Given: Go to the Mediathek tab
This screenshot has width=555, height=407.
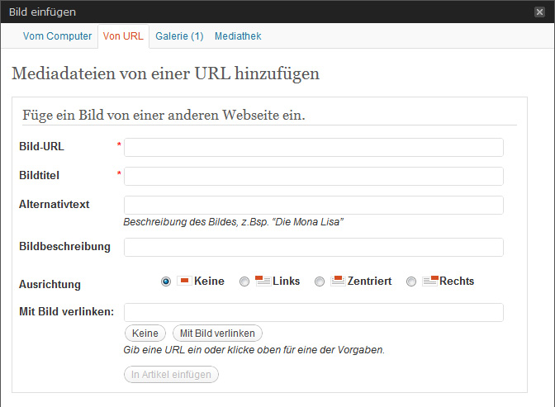Looking at the screenshot, I should pos(238,36).
